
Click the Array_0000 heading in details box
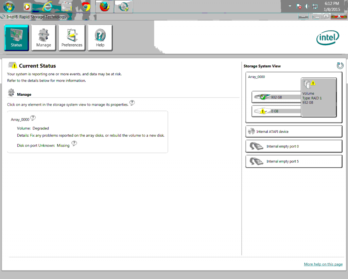click(20, 120)
